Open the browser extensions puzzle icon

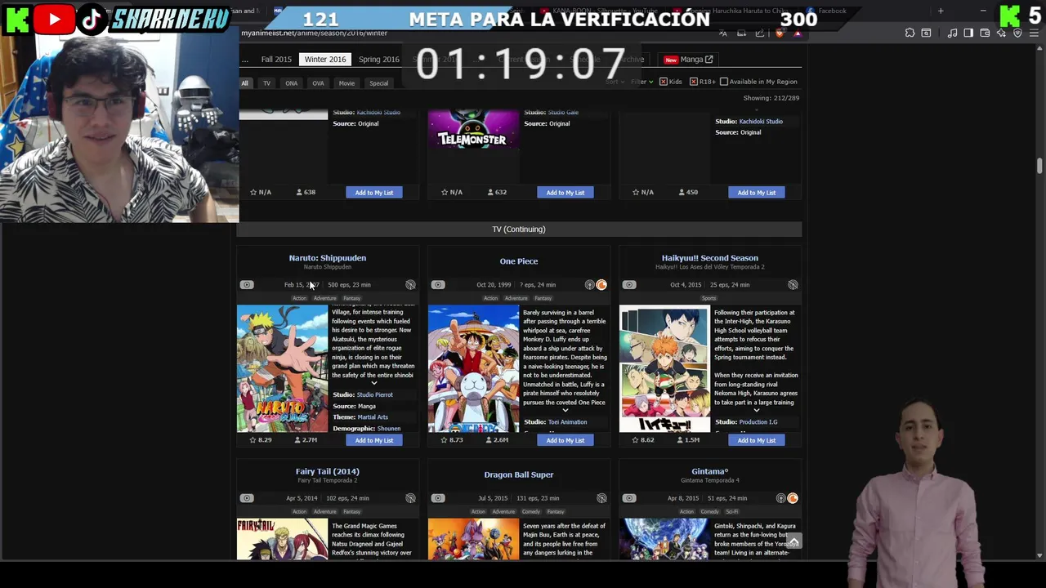tap(910, 33)
